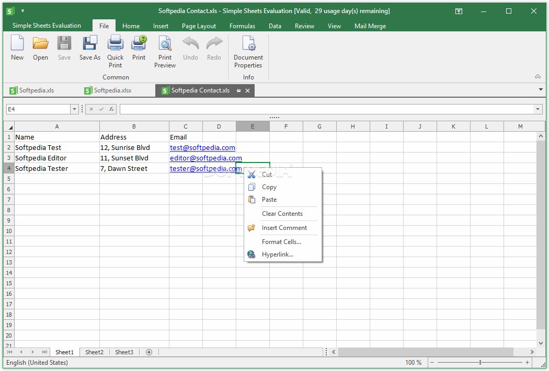
Task: Add a new sheet with plus icon
Action: (x=149, y=352)
